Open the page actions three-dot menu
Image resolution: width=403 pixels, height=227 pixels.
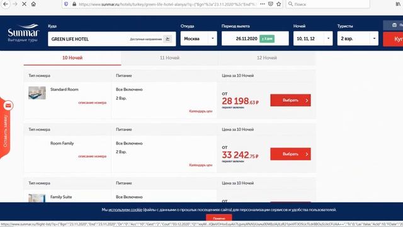(263, 4)
